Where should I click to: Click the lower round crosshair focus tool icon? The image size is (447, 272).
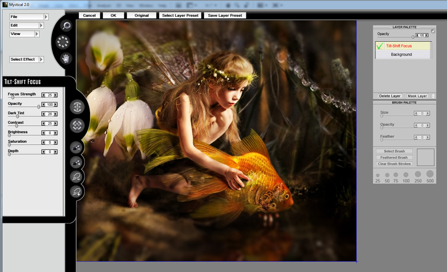[x=77, y=125]
